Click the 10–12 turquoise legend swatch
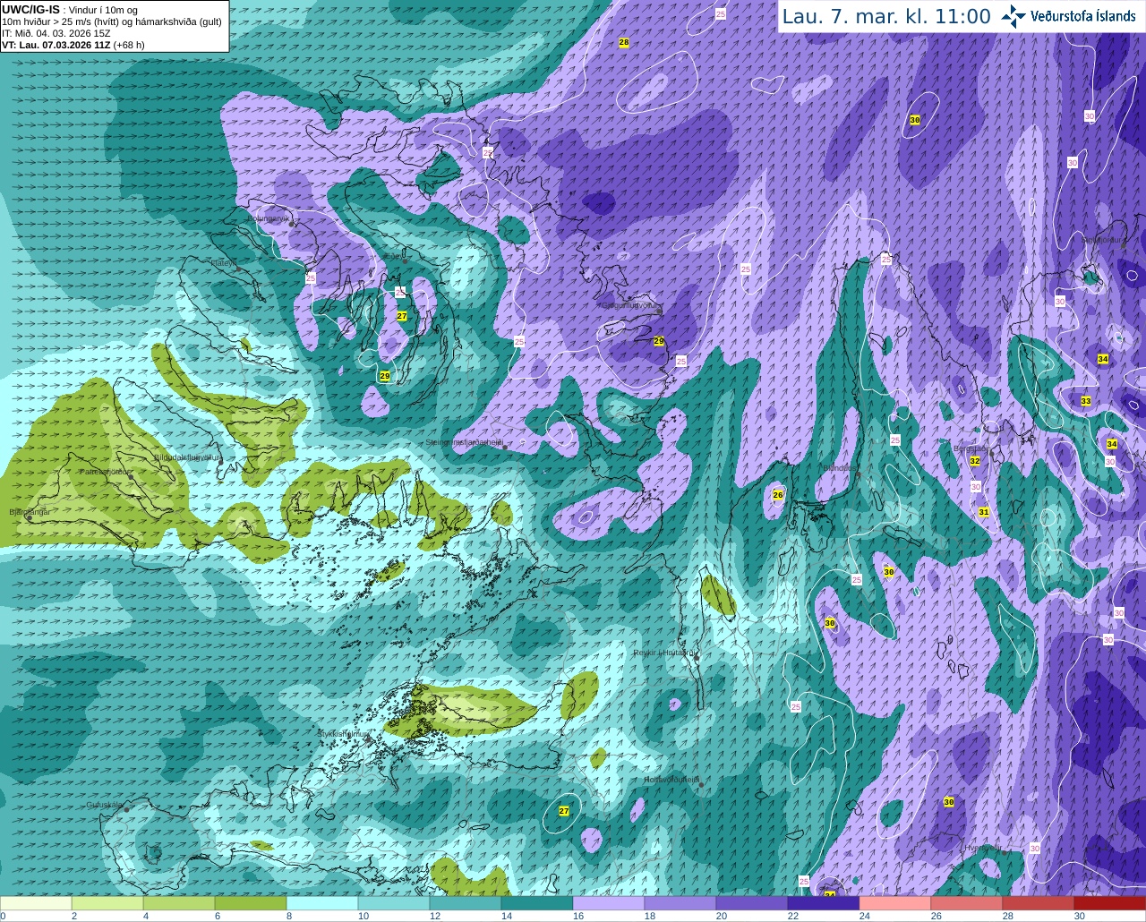The height and width of the screenshot is (922, 1146). [x=394, y=903]
